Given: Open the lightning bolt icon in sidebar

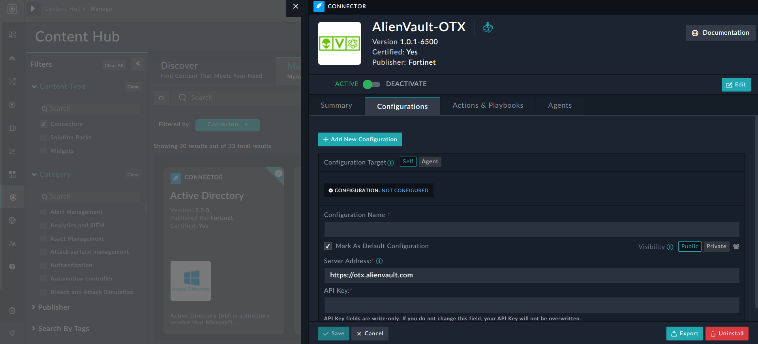Looking at the screenshot, I should 12,105.
